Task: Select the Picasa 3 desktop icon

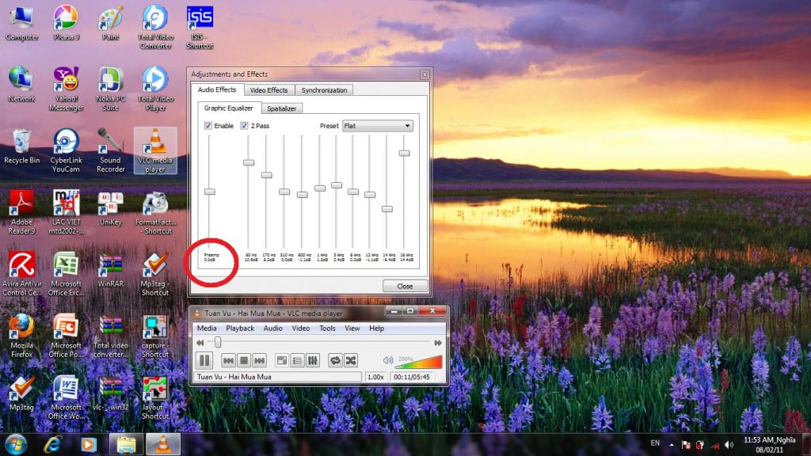Action: [67, 23]
